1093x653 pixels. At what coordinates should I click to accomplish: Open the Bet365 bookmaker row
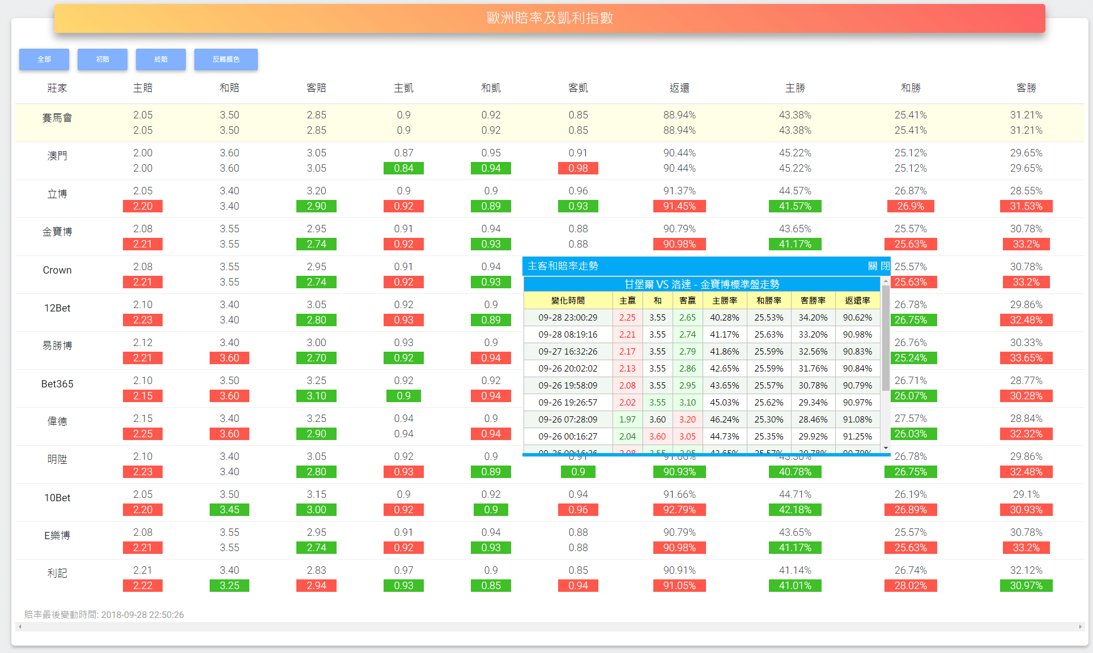(57, 384)
